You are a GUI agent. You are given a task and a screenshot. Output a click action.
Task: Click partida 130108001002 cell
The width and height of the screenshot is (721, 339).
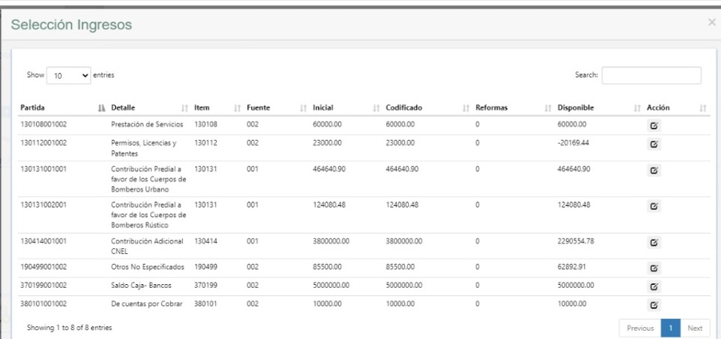click(x=44, y=125)
